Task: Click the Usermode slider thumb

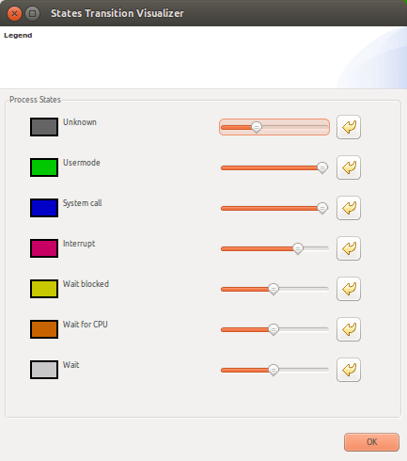Action: tap(322, 167)
